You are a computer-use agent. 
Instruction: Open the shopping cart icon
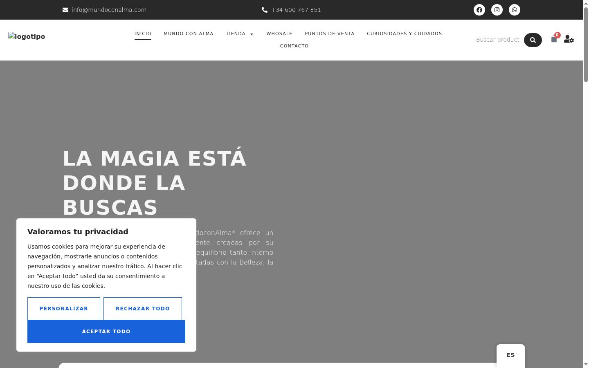point(554,39)
